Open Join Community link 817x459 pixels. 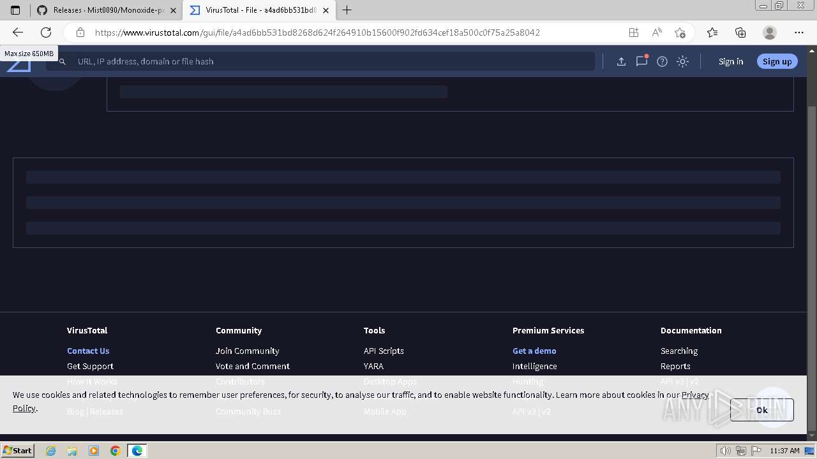(x=247, y=351)
